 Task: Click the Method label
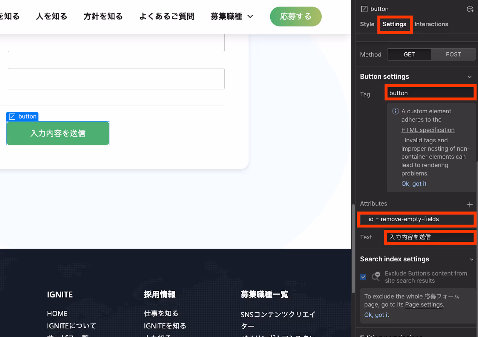coord(370,55)
